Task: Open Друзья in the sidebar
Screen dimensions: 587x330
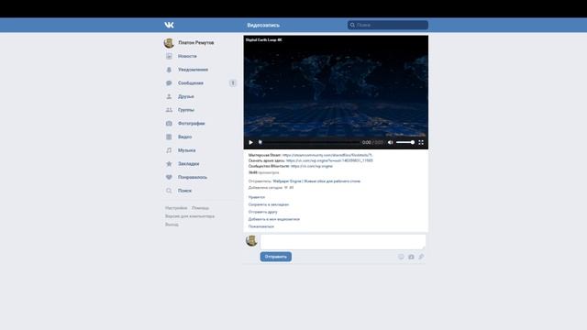Action: click(185, 96)
